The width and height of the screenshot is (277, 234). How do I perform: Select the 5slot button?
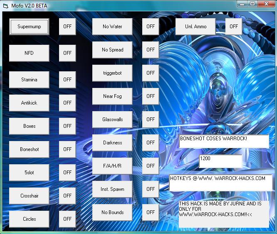pyautogui.click(x=29, y=173)
